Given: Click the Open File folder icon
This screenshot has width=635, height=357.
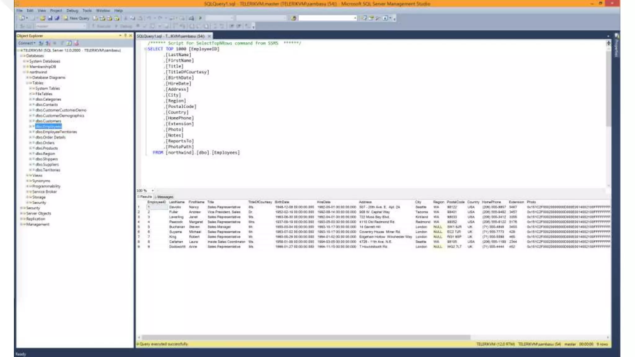Looking at the screenshot, I should (43, 18).
